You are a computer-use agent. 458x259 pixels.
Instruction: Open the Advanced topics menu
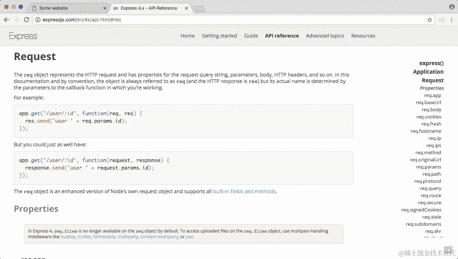pos(325,36)
